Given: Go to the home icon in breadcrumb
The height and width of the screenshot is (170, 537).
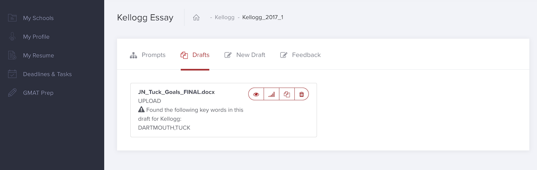Looking at the screenshot, I should pos(196,18).
